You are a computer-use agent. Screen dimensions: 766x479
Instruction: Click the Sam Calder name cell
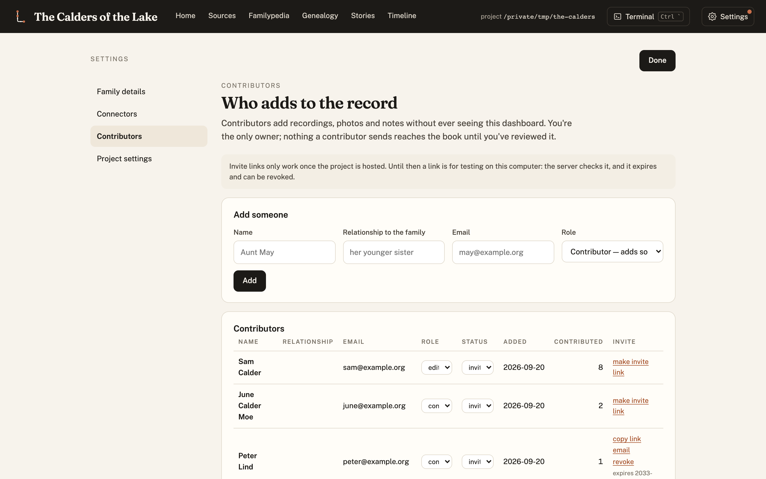249,367
